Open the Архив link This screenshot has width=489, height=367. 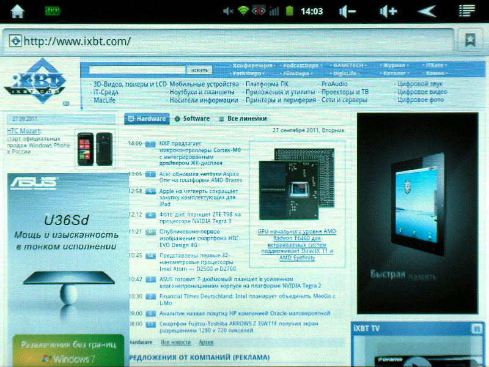click(206, 343)
